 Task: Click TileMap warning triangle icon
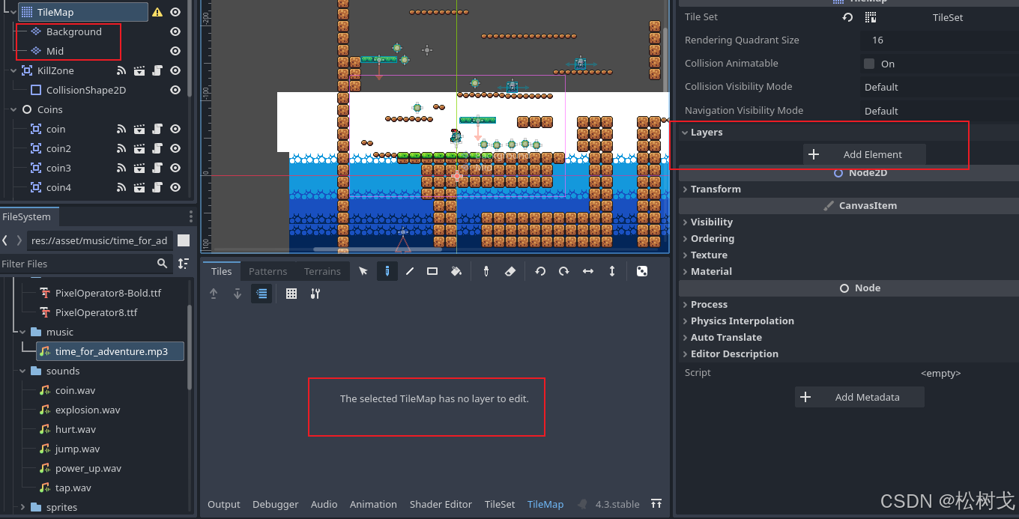157,12
